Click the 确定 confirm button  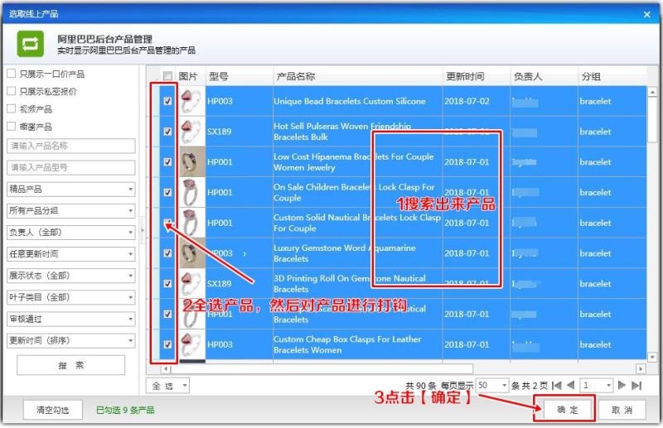pos(567,410)
